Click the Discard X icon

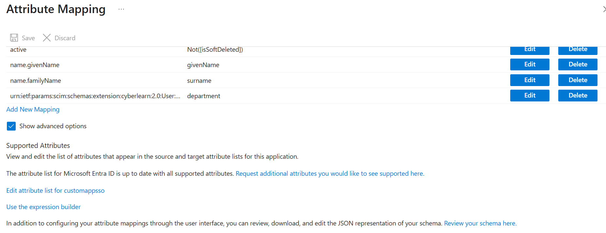(47, 38)
